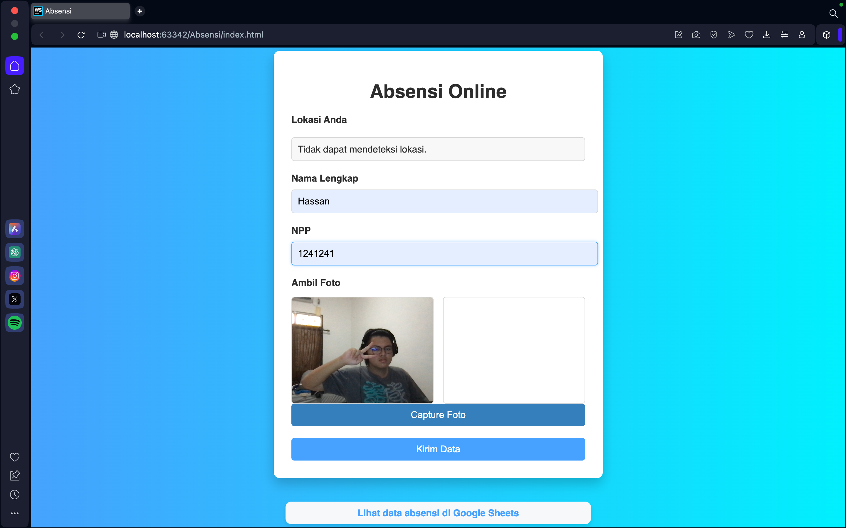Select the Absensi tab
The width and height of the screenshot is (846, 528).
pos(80,11)
